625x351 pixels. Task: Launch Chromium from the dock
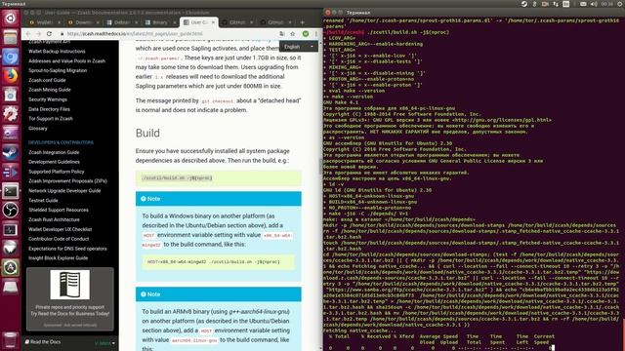[x=11, y=57]
